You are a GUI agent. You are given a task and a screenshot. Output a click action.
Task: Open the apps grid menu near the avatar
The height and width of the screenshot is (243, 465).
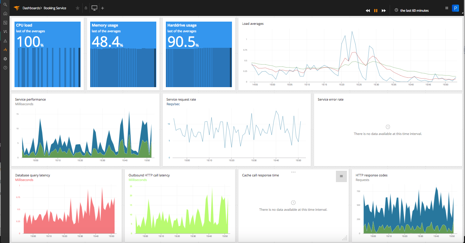tap(446, 8)
